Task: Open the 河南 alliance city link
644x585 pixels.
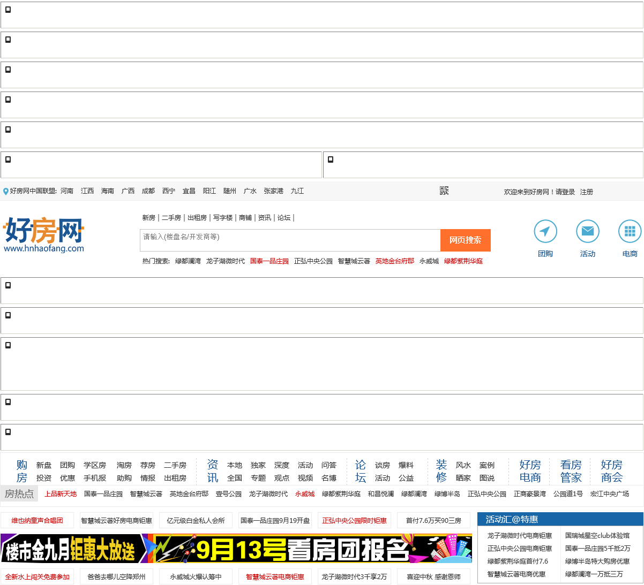Action: coord(67,191)
